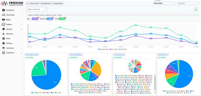Expand the Dashboard submenu arrow
The width and height of the screenshot is (201, 96).
point(21,10)
